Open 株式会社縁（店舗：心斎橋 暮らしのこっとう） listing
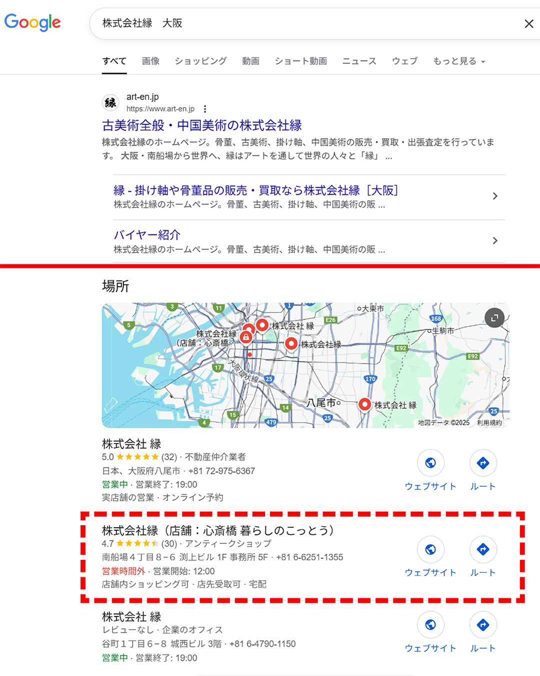540x676 pixels. 218,530
